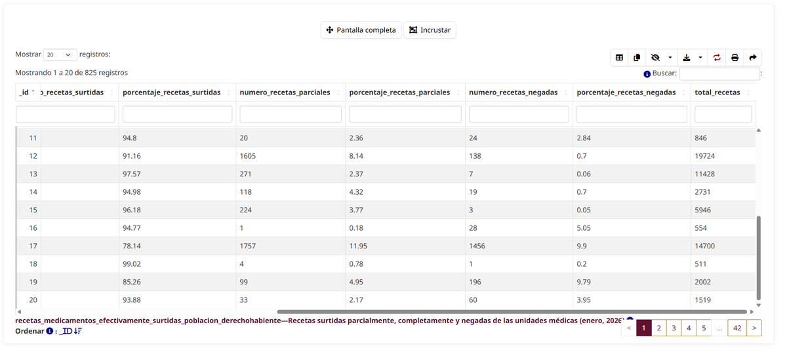Click the info icon beside Buscar
This screenshot has width=787, height=352.
pyautogui.click(x=647, y=74)
